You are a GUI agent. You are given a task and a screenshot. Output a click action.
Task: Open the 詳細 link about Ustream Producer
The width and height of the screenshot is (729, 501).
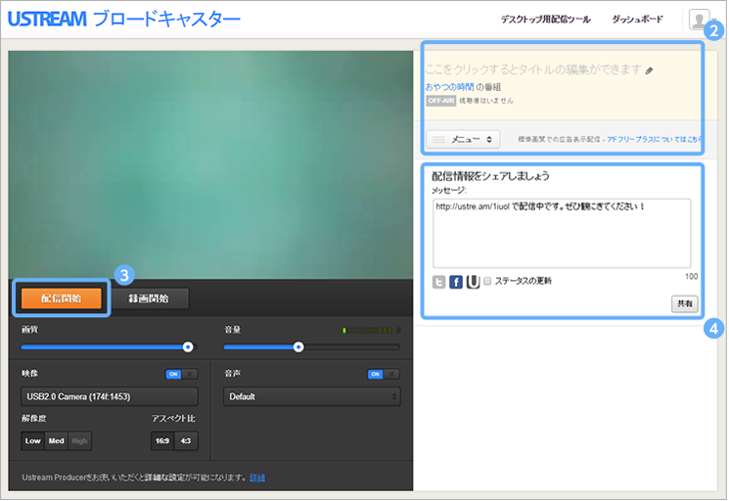(257, 478)
